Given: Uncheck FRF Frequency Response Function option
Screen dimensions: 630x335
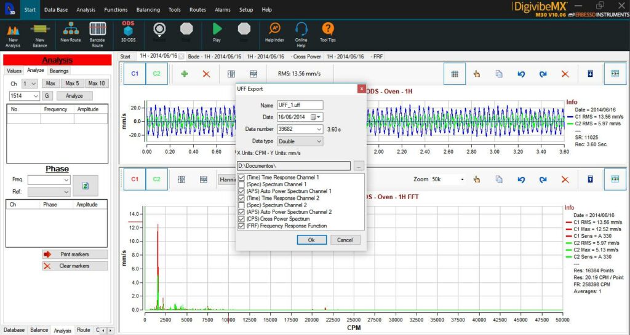Looking at the screenshot, I should coord(241,226).
